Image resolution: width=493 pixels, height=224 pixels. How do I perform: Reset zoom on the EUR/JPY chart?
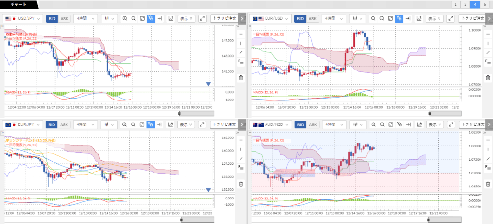pos(142,124)
